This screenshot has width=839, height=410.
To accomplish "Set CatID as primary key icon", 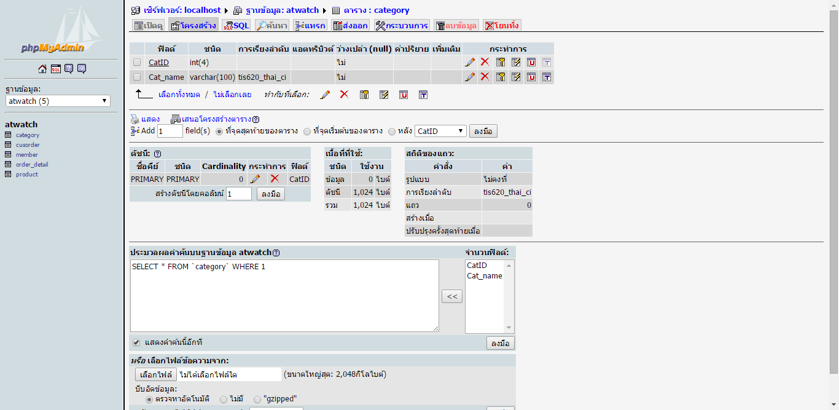I will click(x=501, y=62).
